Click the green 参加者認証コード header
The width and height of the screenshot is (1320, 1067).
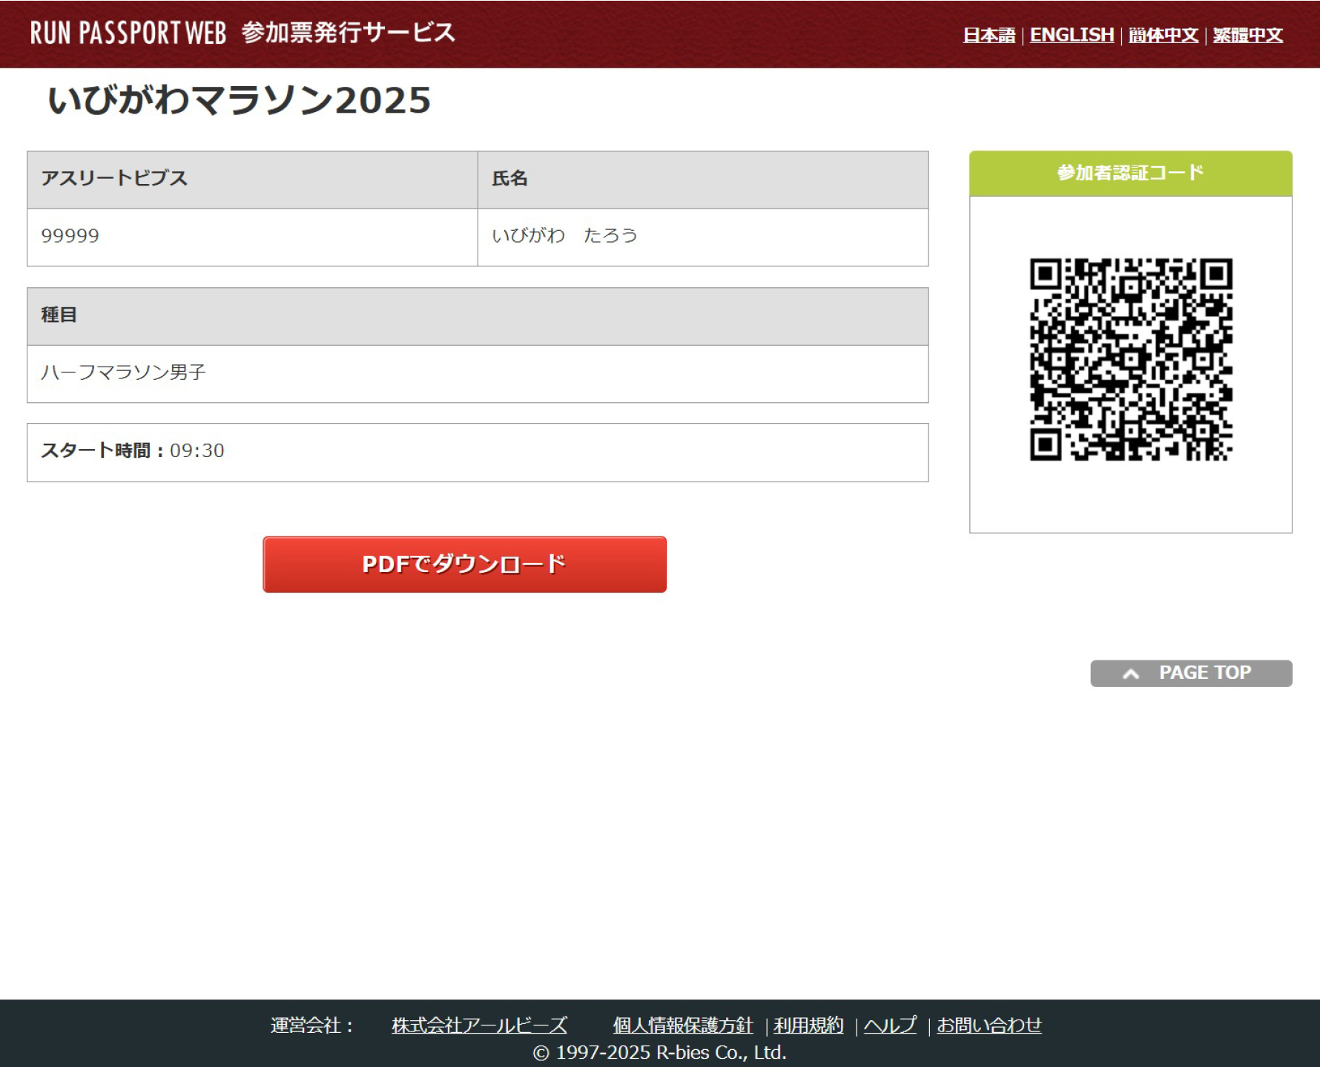pyautogui.click(x=1130, y=173)
